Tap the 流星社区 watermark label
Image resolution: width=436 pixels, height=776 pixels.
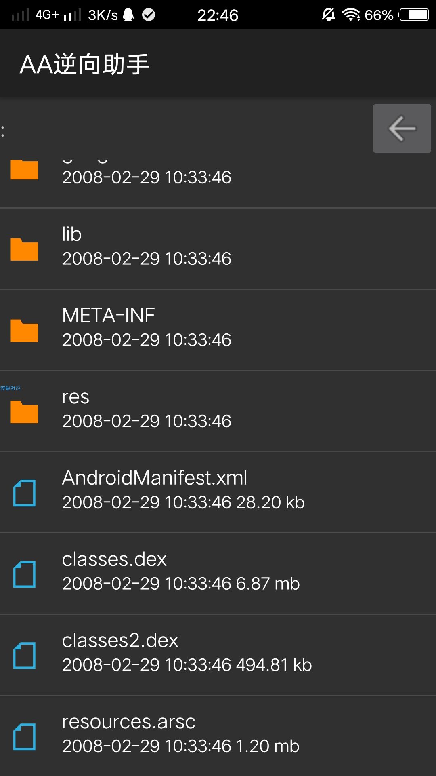click(10, 388)
